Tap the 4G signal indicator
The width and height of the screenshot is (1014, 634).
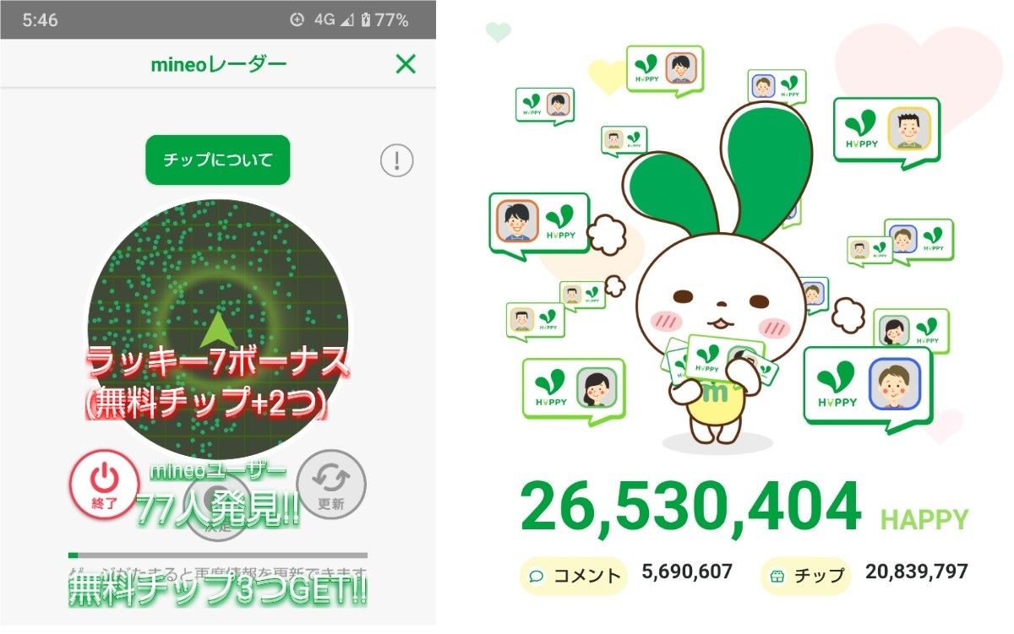coord(324,20)
